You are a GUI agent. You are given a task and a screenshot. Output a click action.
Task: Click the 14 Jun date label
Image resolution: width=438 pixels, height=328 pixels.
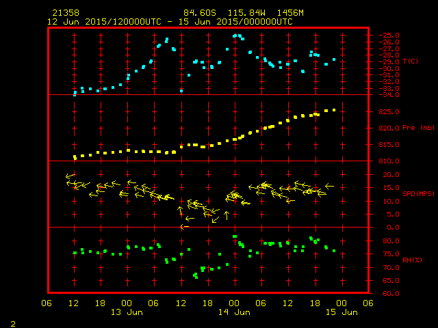[x=234, y=312]
